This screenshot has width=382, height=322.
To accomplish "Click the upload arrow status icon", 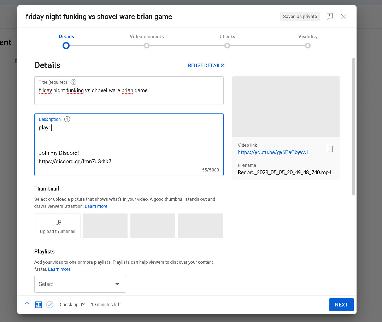I will tap(27, 304).
